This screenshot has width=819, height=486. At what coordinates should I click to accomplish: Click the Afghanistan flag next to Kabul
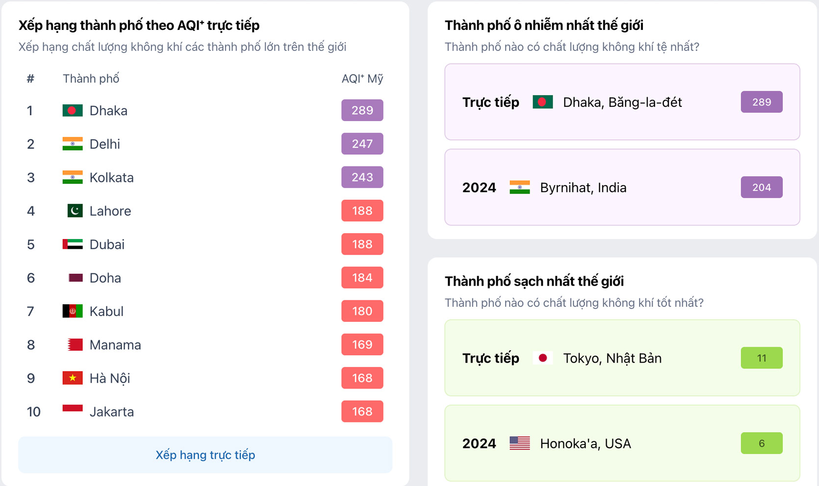[72, 311]
